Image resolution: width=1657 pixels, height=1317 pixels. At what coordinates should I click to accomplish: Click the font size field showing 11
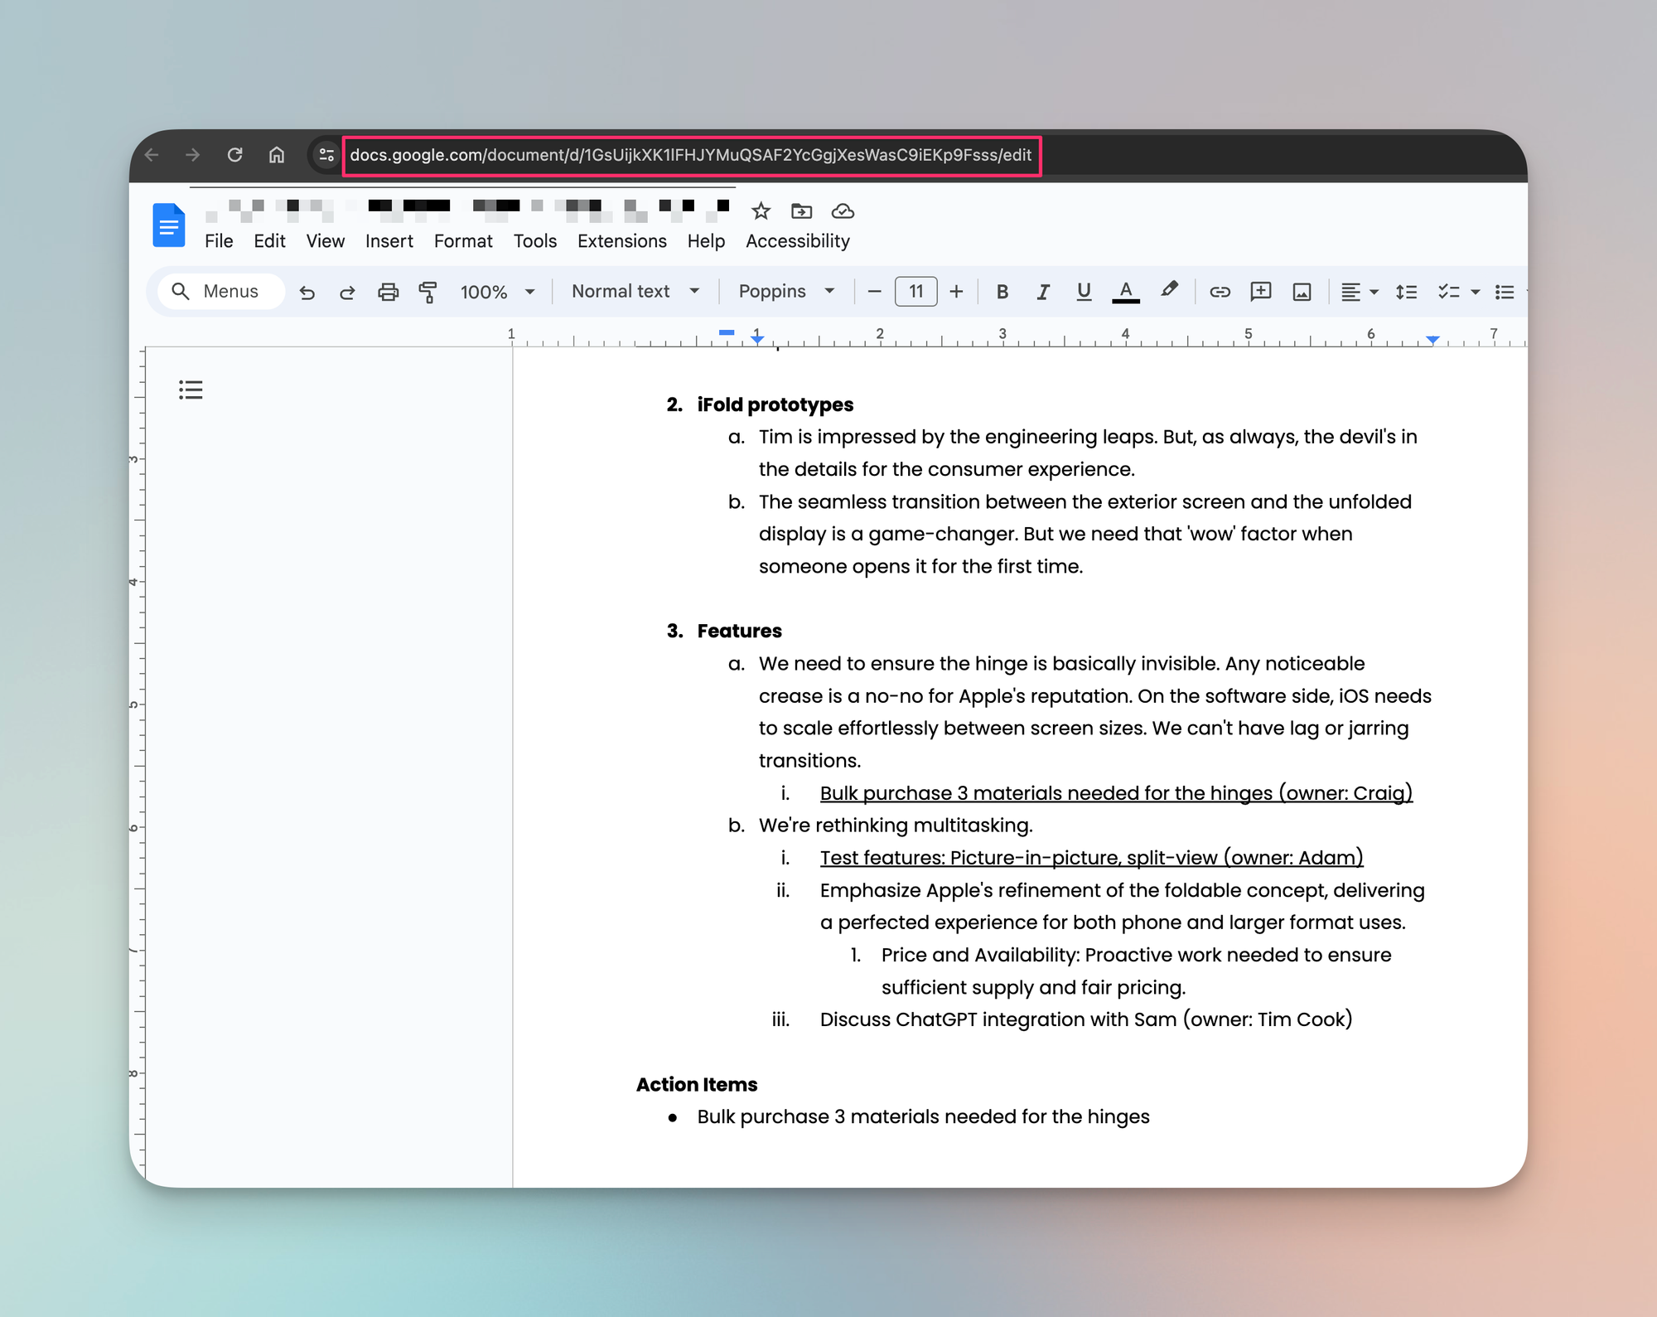[915, 292]
